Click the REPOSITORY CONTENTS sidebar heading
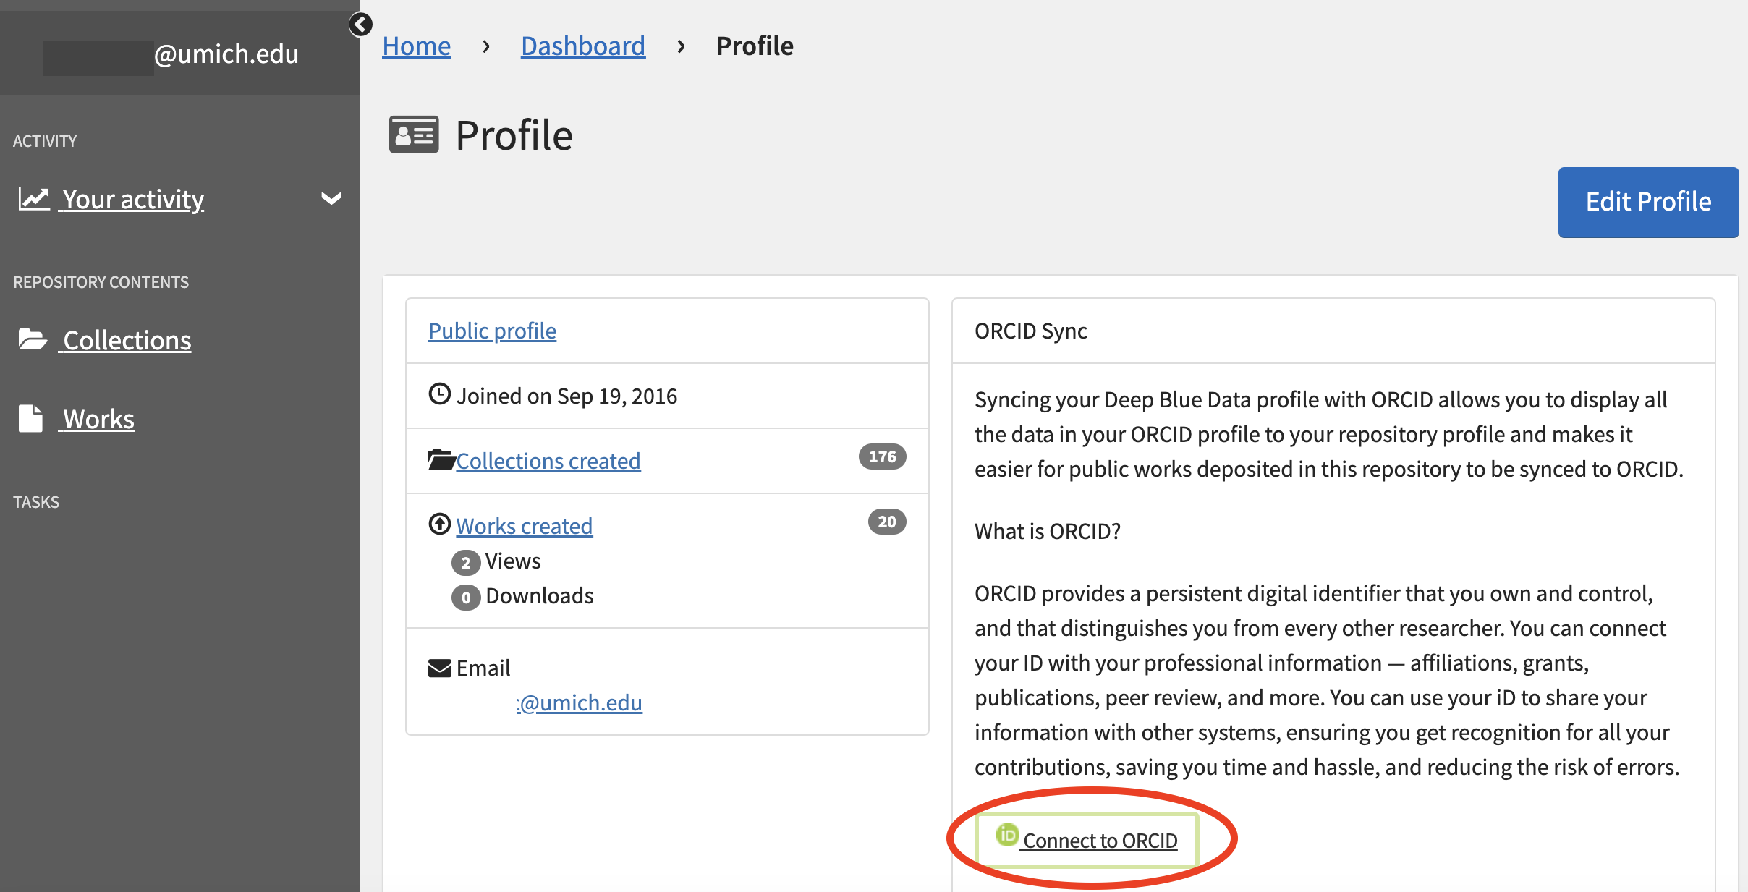Screen dimensions: 1748x892 [x=101, y=282]
